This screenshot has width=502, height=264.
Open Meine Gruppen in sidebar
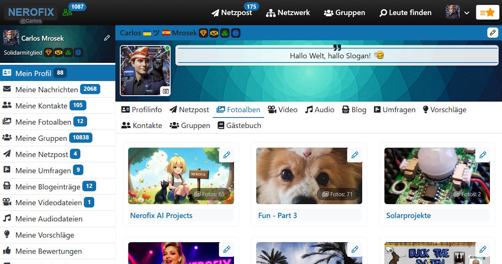click(x=41, y=138)
